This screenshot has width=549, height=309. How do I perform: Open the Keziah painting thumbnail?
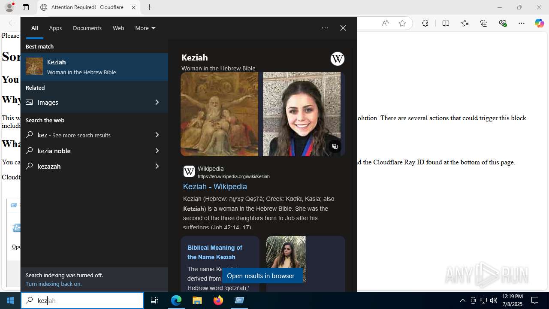click(x=219, y=114)
